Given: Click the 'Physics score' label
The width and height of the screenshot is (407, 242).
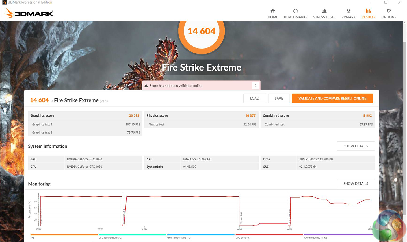Looking at the screenshot, I should [157, 115].
